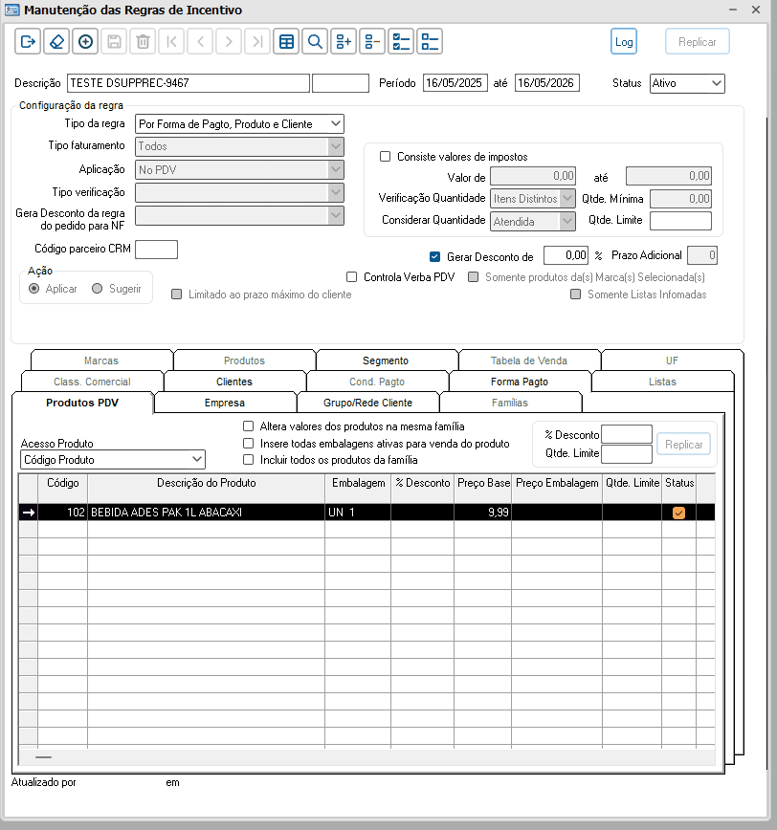Toggle Somente Listas Informadas checkbox
The height and width of the screenshot is (830, 777).
(575, 295)
